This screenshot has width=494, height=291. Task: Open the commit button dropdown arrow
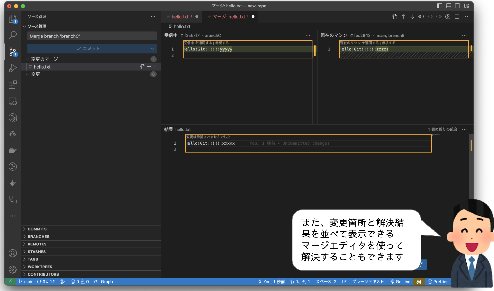[x=152, y=48]
